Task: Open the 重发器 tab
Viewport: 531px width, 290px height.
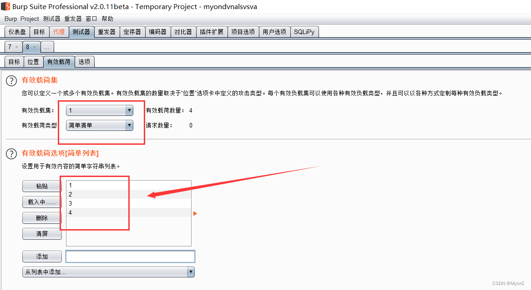Action: pos(106,32)
